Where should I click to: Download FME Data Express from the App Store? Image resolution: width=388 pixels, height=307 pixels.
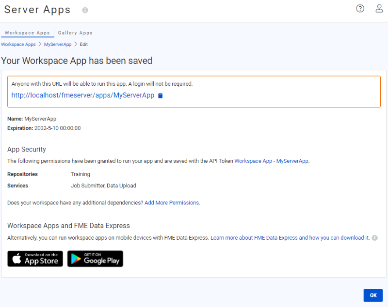click(35, 259)
